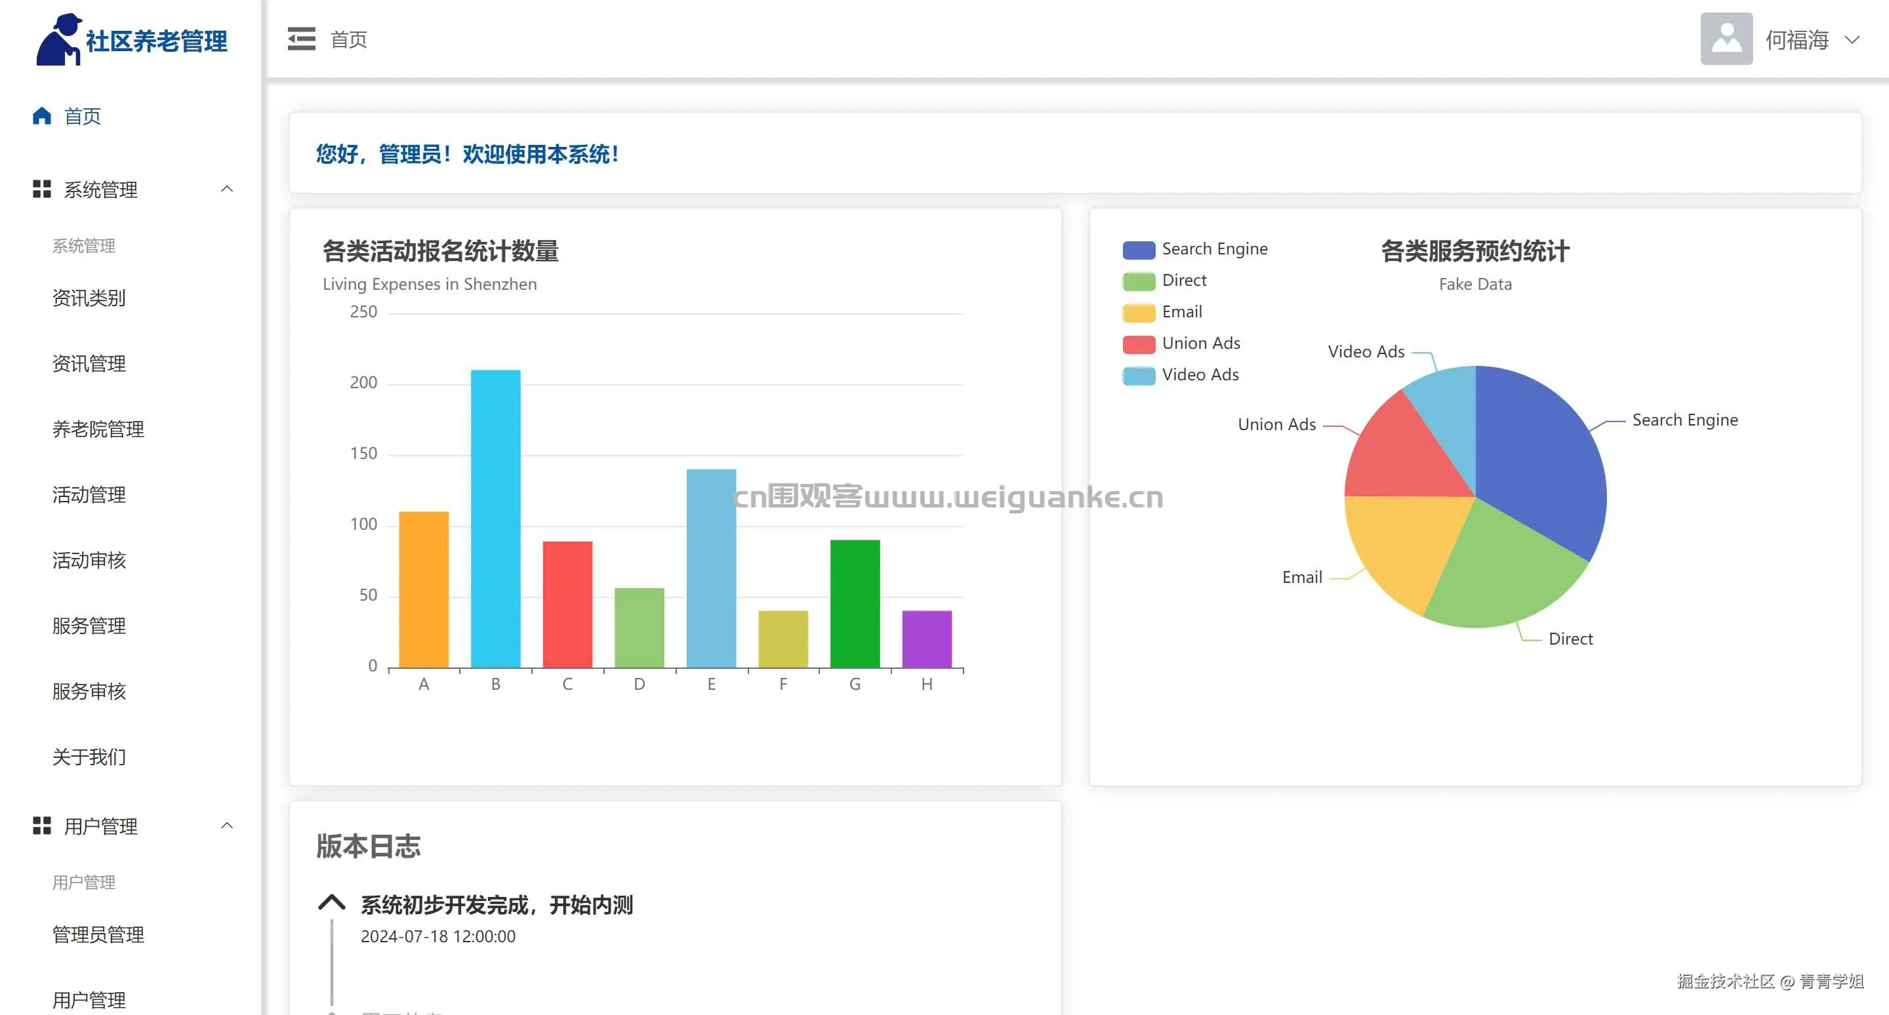Collapse the 版本日志 timeline entry arrow
The height and width of the screenshot is (1015, 1889).
point(331,903)
